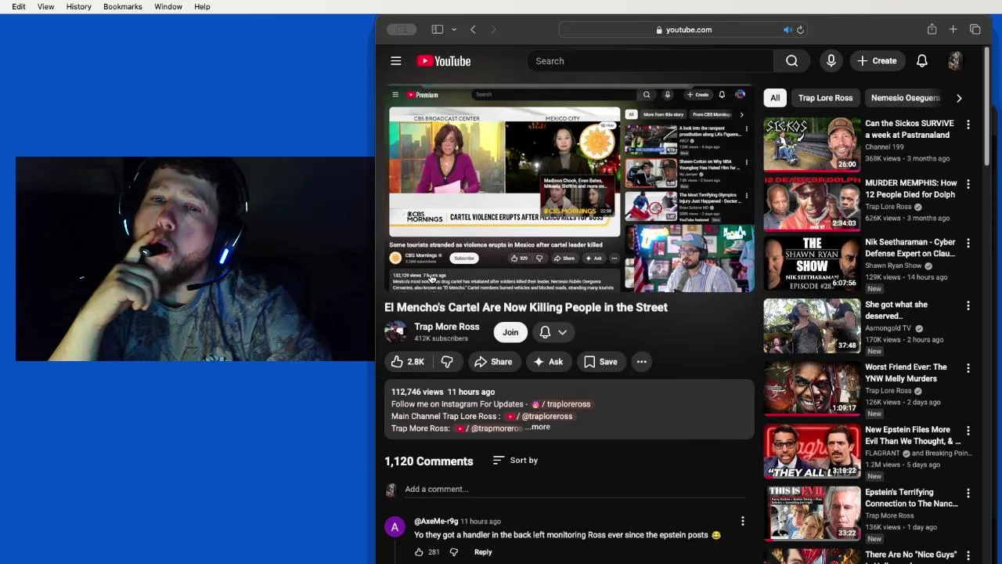1002x564 pixels.
Task: Dislike the video with thumbs down
Action: point(447,362)
